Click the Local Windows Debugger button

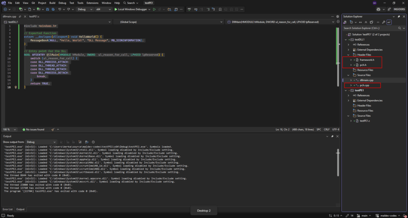tap(131, 9)
